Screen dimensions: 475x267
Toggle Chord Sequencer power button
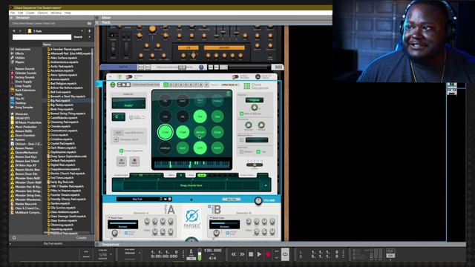tap(113, 85)
